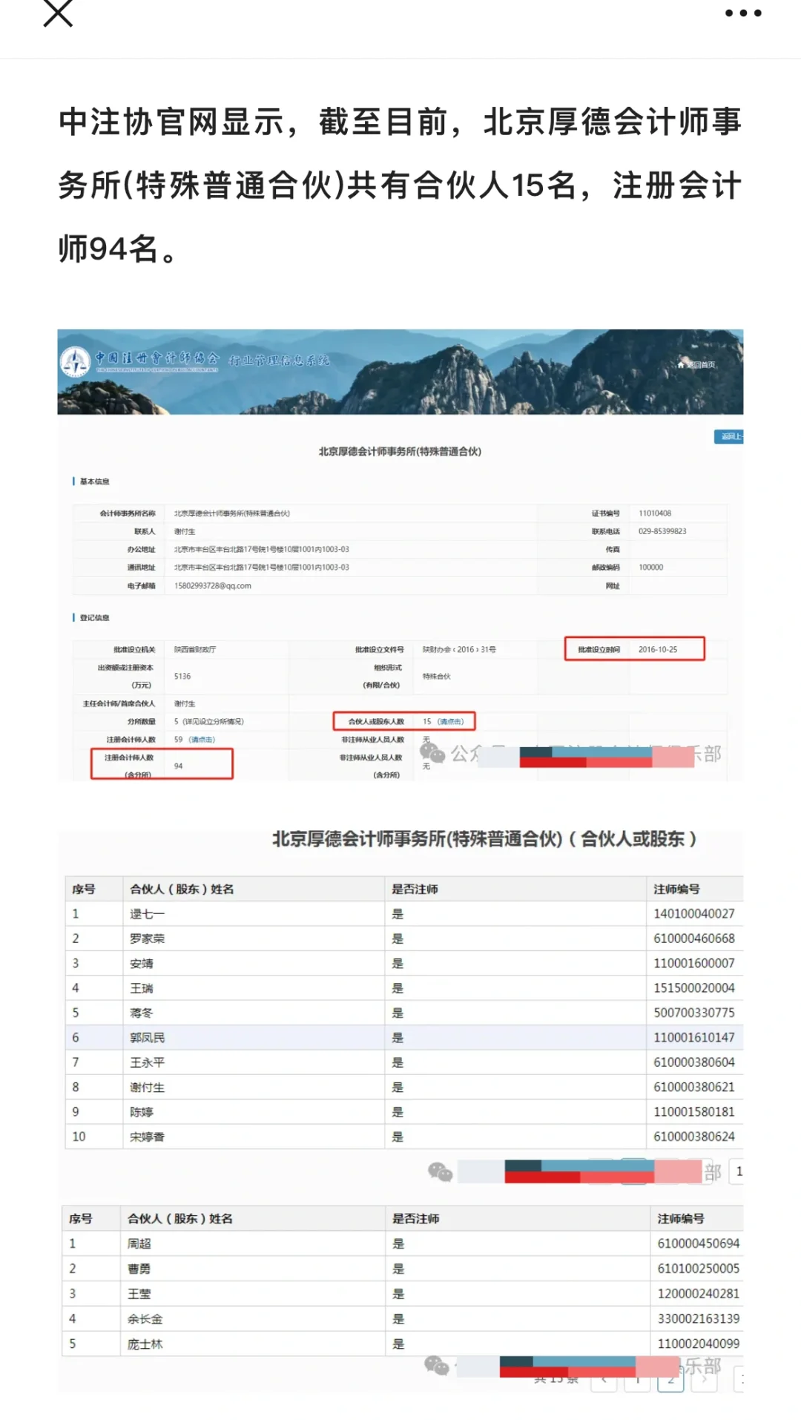Image resolution: width=801 pixels, height=1420 pixels.
Task: Click CPA number 110001580181
Action: pos(693,1111)
